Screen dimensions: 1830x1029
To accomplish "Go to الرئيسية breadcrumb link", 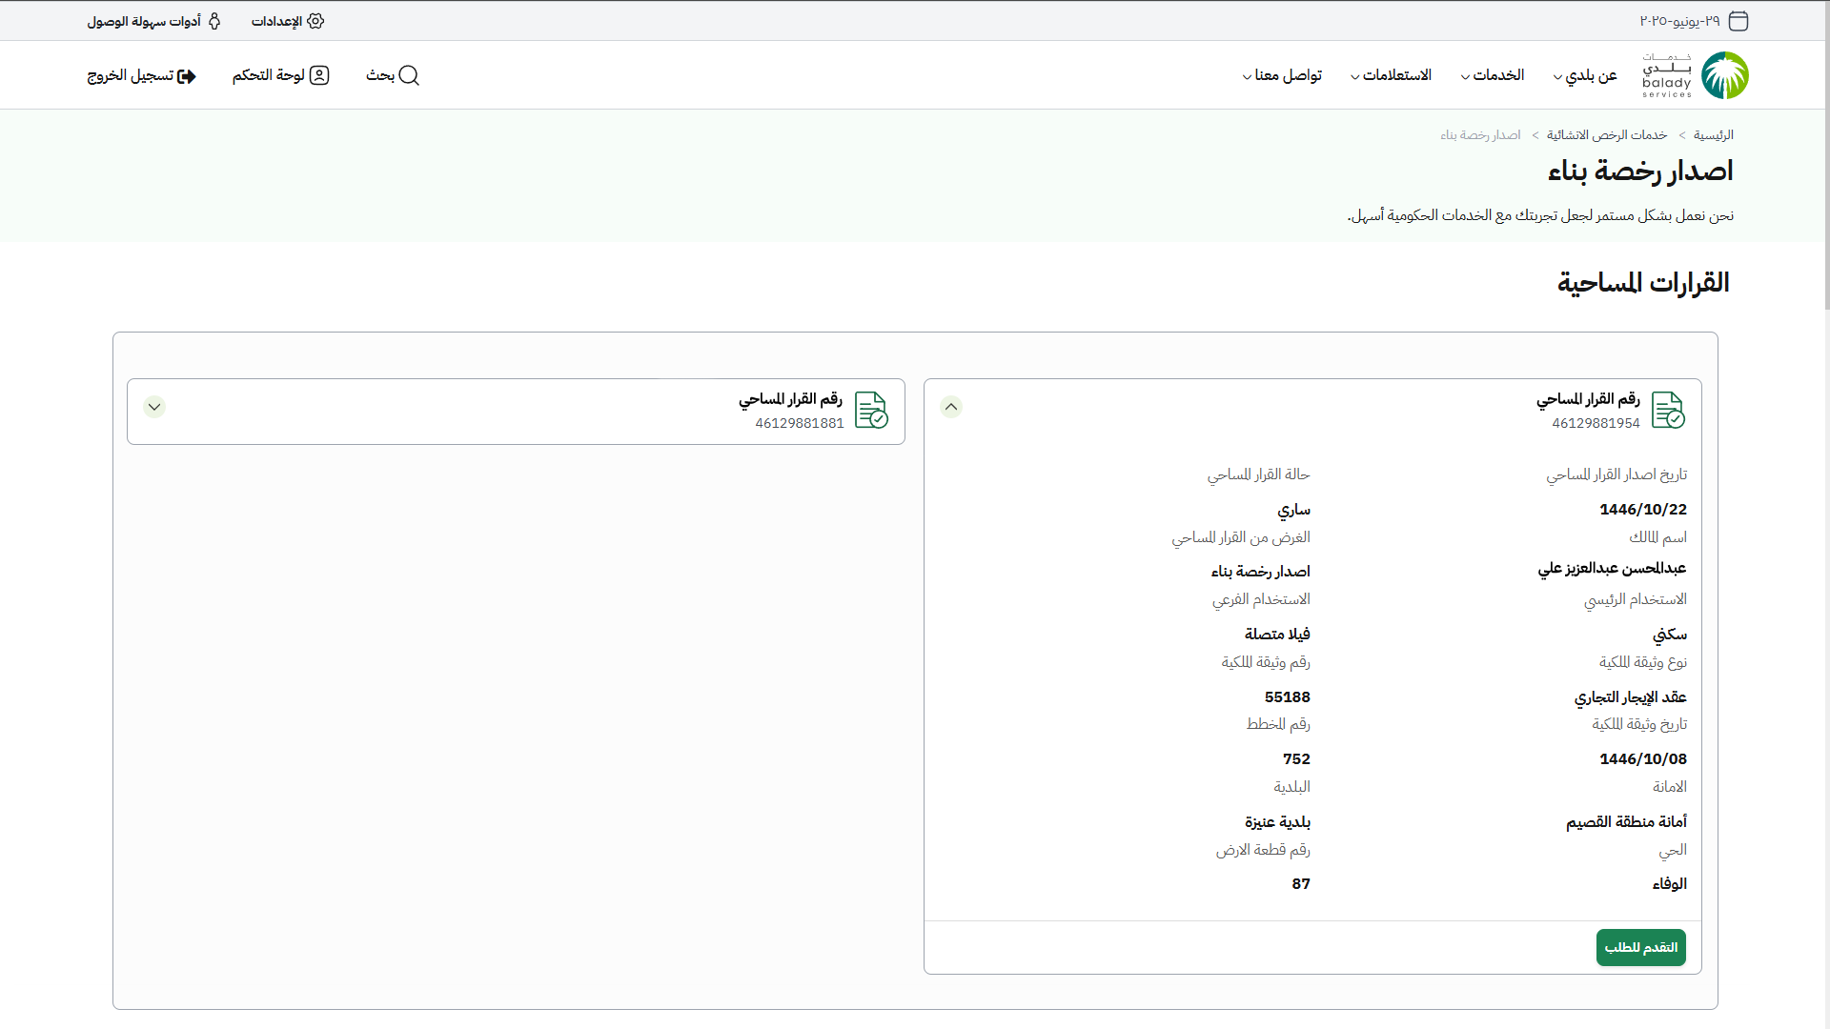I will [x=1713, y=135].
